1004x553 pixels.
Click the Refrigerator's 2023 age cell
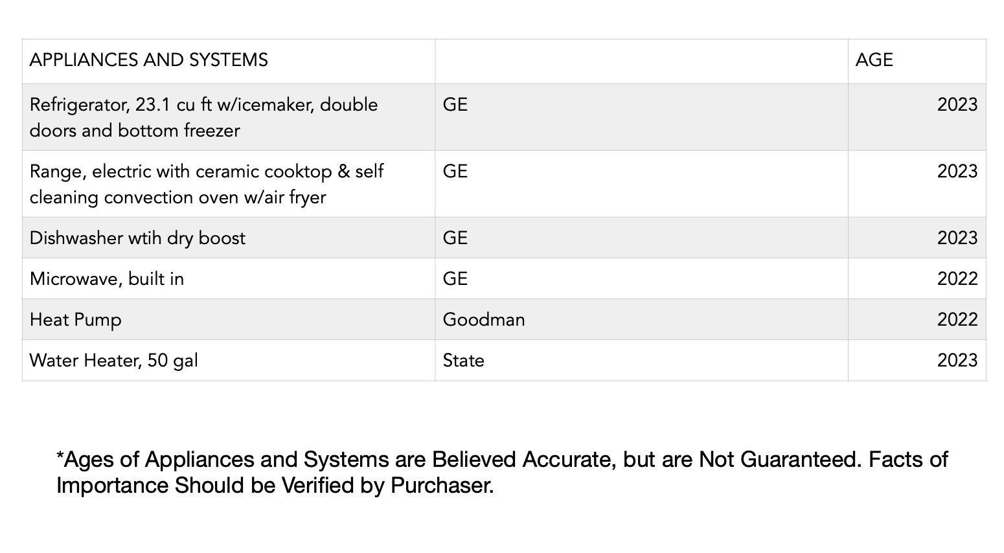coord(957,105)
